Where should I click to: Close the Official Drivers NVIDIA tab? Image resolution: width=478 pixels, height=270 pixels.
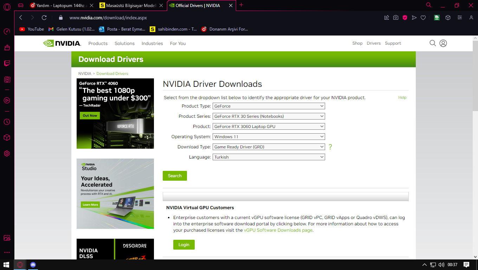pyautogui.click(x=231, y=5)
